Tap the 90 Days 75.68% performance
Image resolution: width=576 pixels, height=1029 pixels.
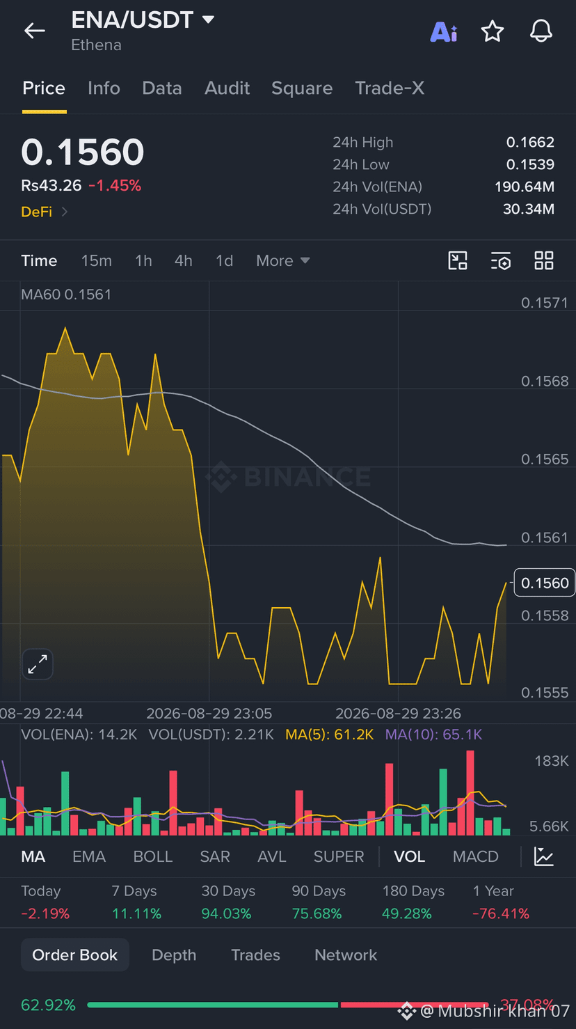tap(319, 902)
